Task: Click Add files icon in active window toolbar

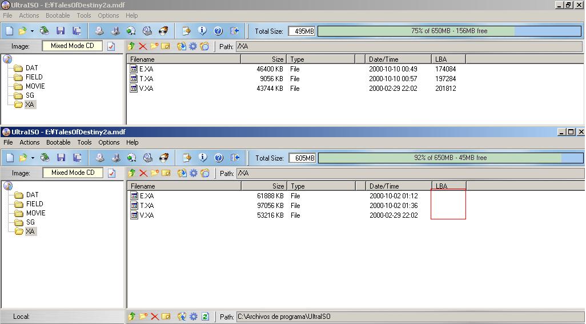Action: click(x=187, y=158)
